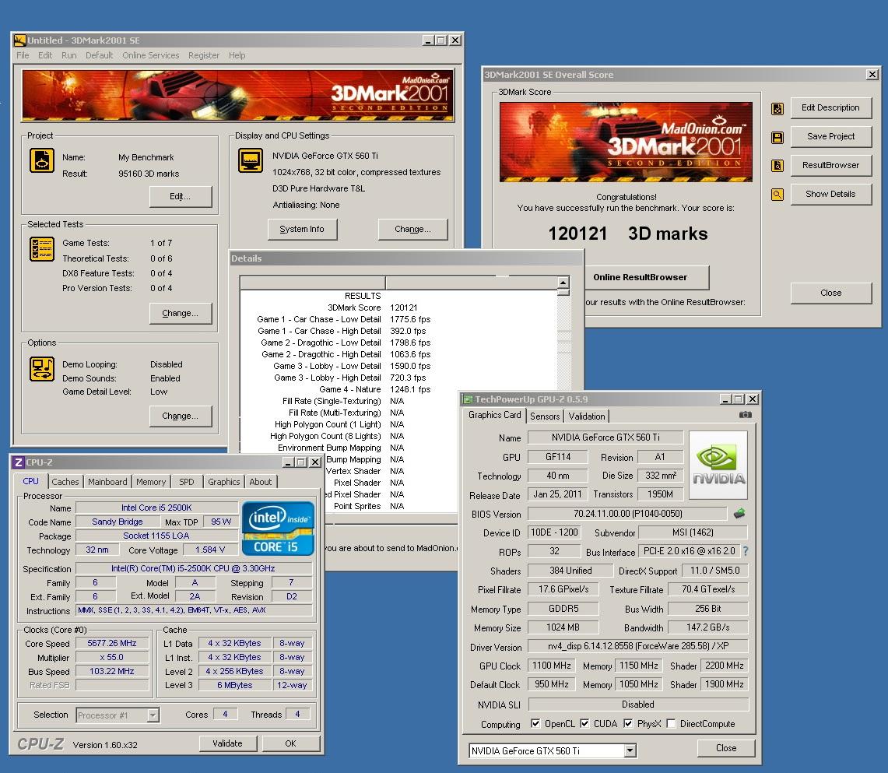The height and width of the screenshot is (773, 888).
Task: Switch to the Validation tab in GPU-Z
Action: coord(587,416)
